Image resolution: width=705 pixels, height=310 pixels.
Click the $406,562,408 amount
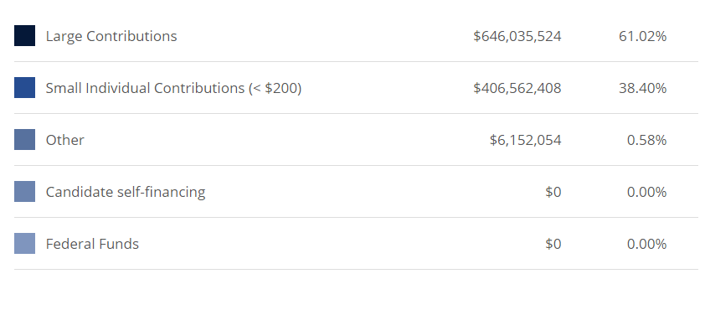[517, 88]
